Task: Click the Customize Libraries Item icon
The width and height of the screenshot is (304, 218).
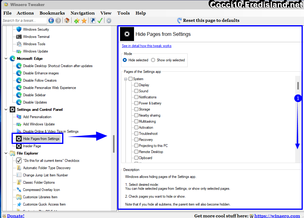Action: coord(19,197)
